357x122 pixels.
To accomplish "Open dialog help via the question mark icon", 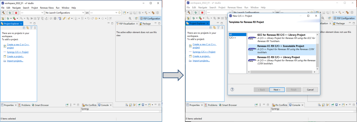I will (232, 90).
